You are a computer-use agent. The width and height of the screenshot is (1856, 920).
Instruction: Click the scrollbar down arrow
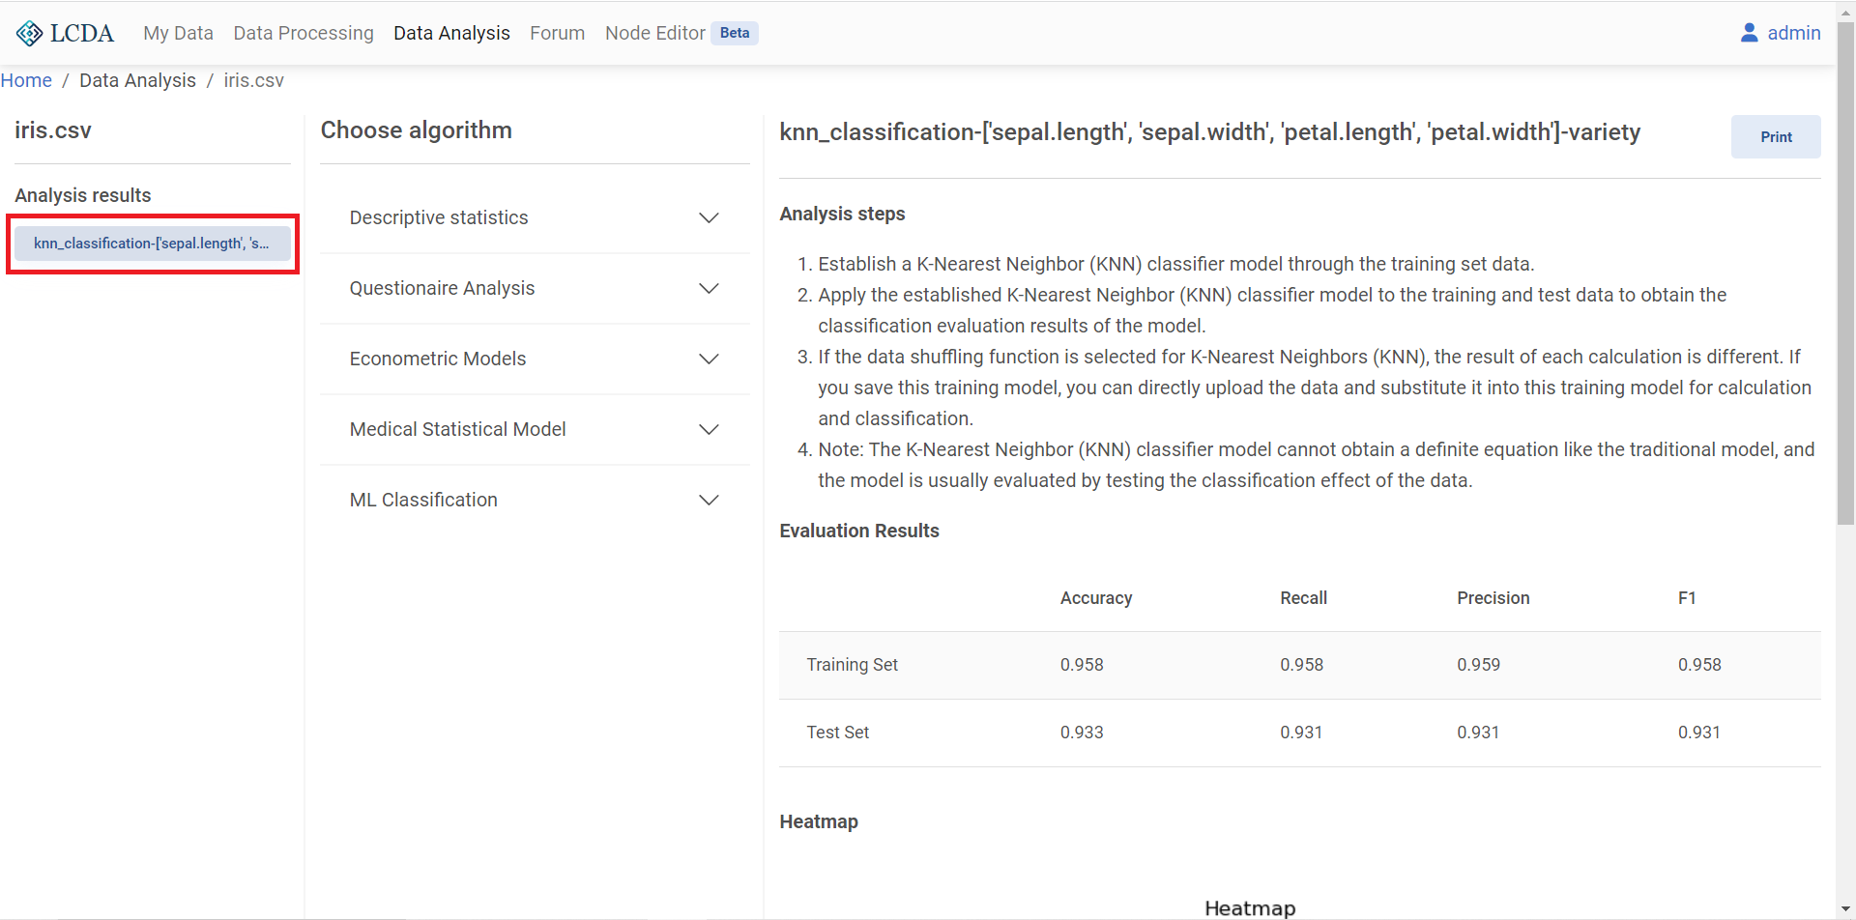tap(1846, 909)
